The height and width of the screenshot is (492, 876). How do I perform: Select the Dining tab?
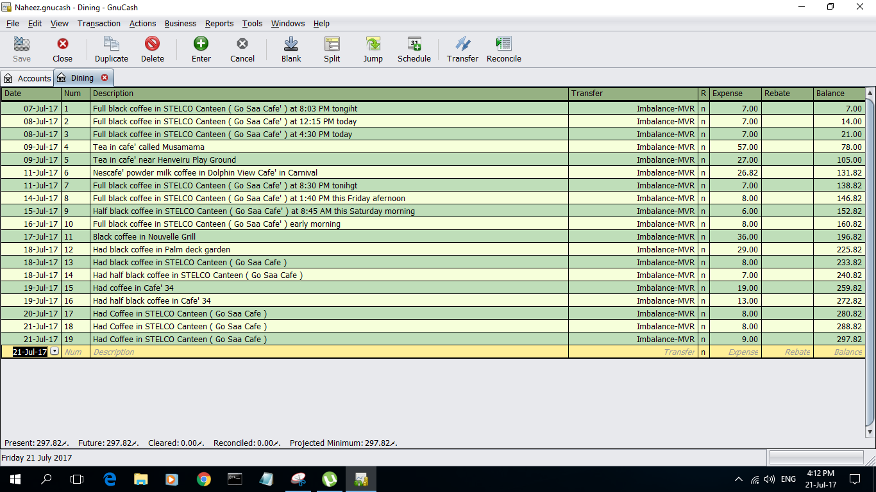(x=82, y=78)
